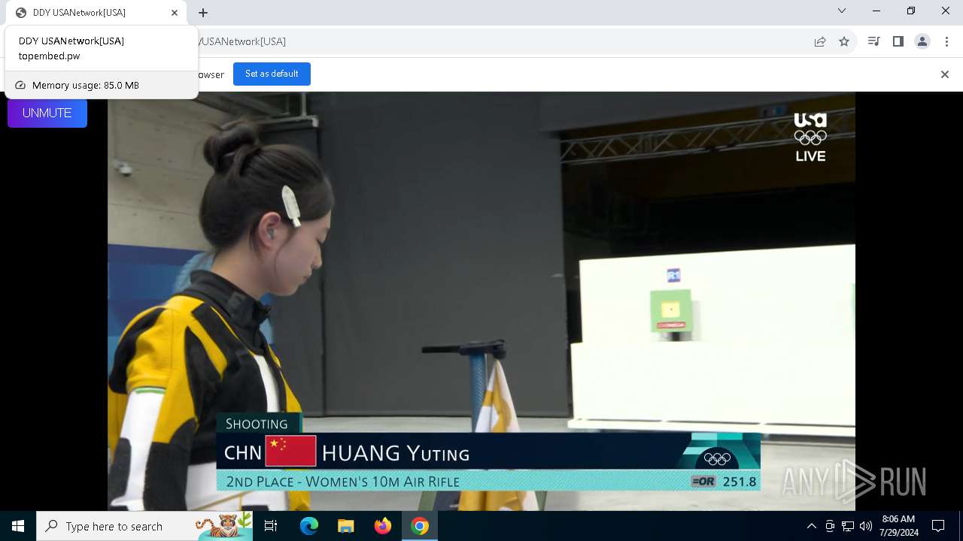The height and width of the screenshot is (541, 963).
Task: Click the Set as default button
Action: [x=272, y=74]
